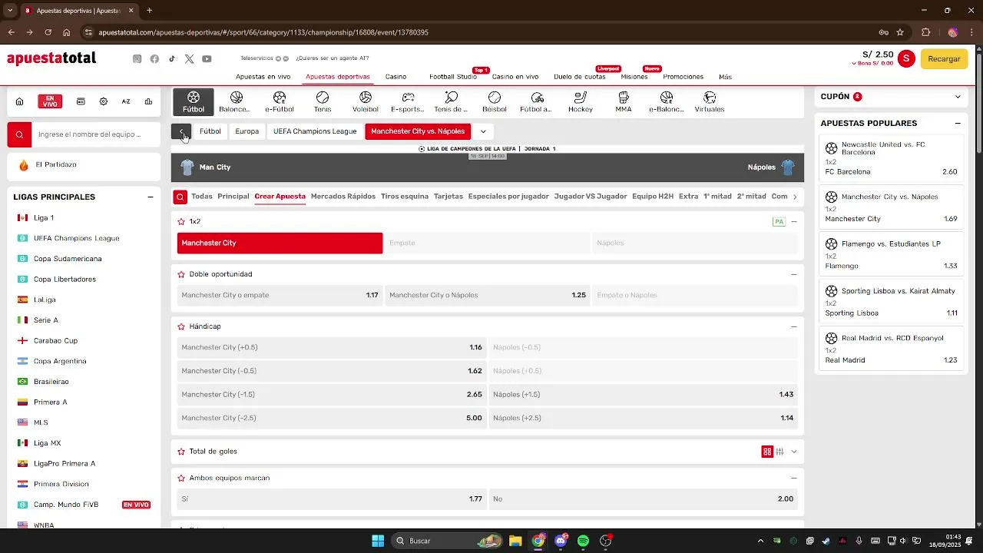The width and height of the screenshot is (983, 553).
Task: Open El Partidazo link
Action: tap(84, 165)
